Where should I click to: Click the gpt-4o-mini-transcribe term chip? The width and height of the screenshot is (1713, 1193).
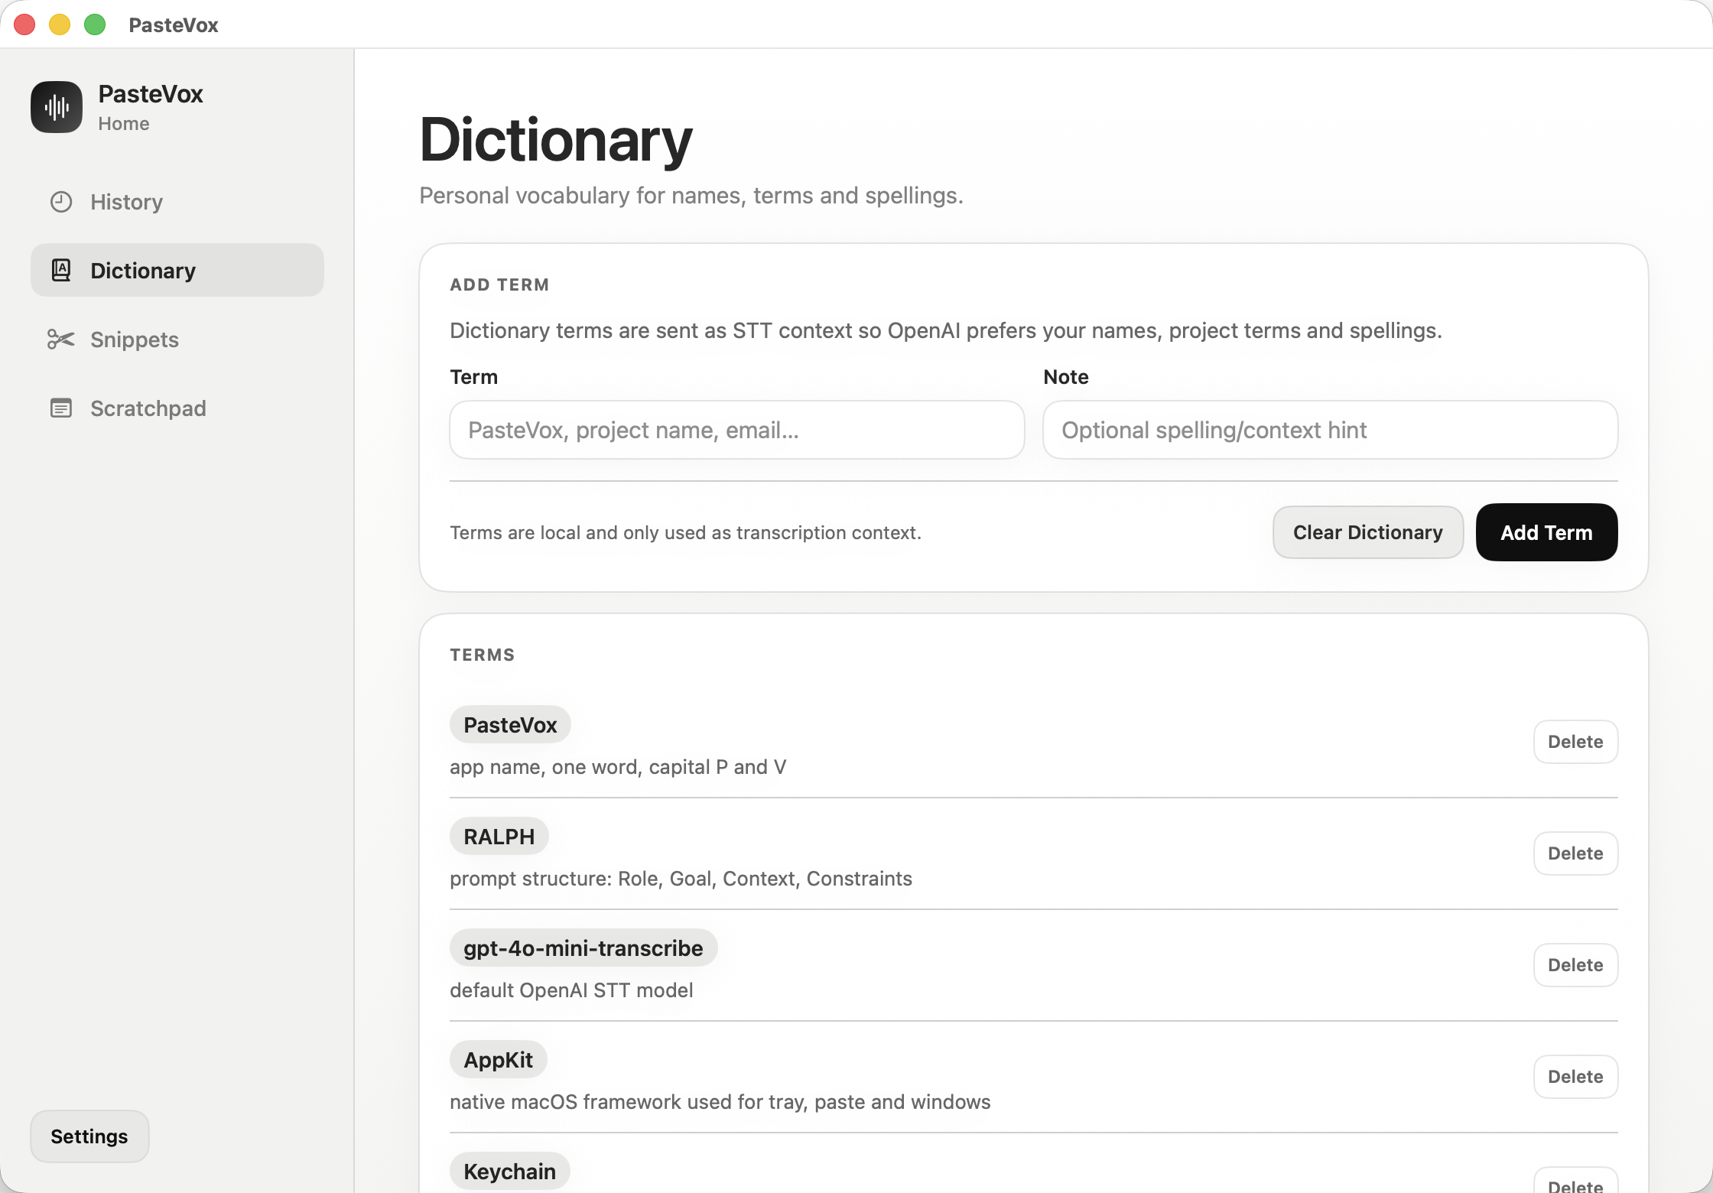tap(583, 948)
